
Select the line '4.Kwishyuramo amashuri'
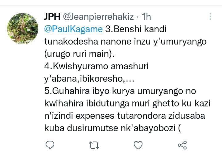pyautogui.click(x=96, y=67)
